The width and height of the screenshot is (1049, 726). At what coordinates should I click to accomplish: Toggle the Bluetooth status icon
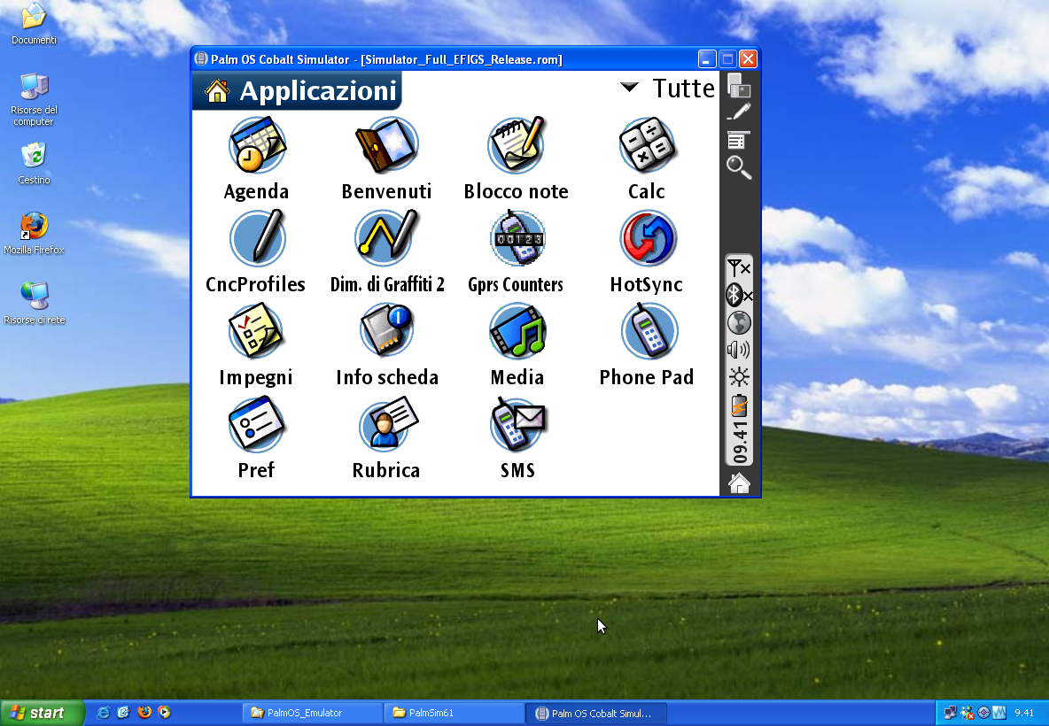tap(739, 295)
